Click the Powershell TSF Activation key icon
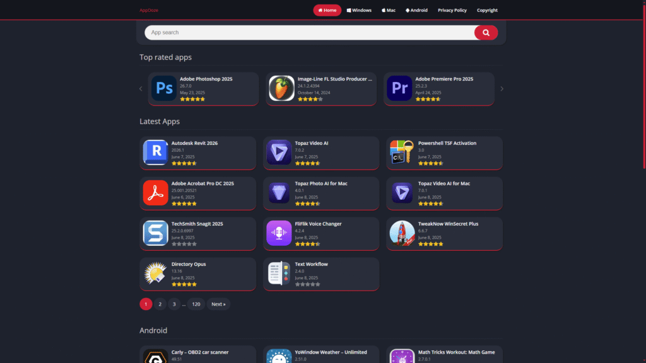 402,153
